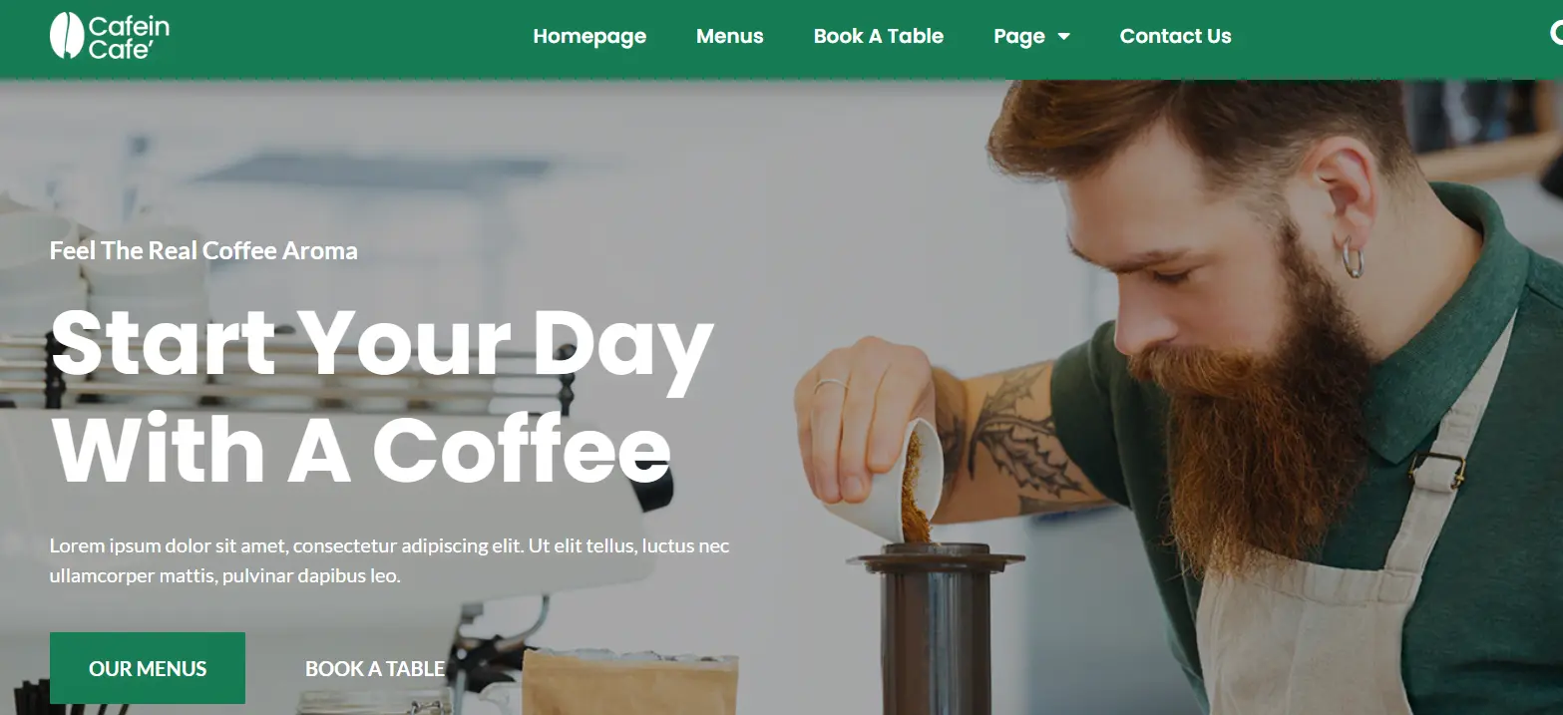Click the With A Coffee headline line
This screenshot has height=715, width=1563.
point(361,448)
